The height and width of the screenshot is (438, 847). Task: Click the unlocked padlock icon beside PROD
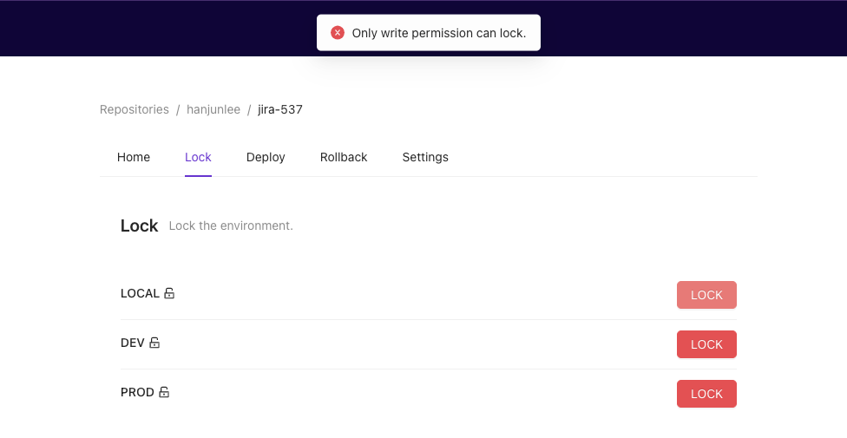tap(164, 392)
